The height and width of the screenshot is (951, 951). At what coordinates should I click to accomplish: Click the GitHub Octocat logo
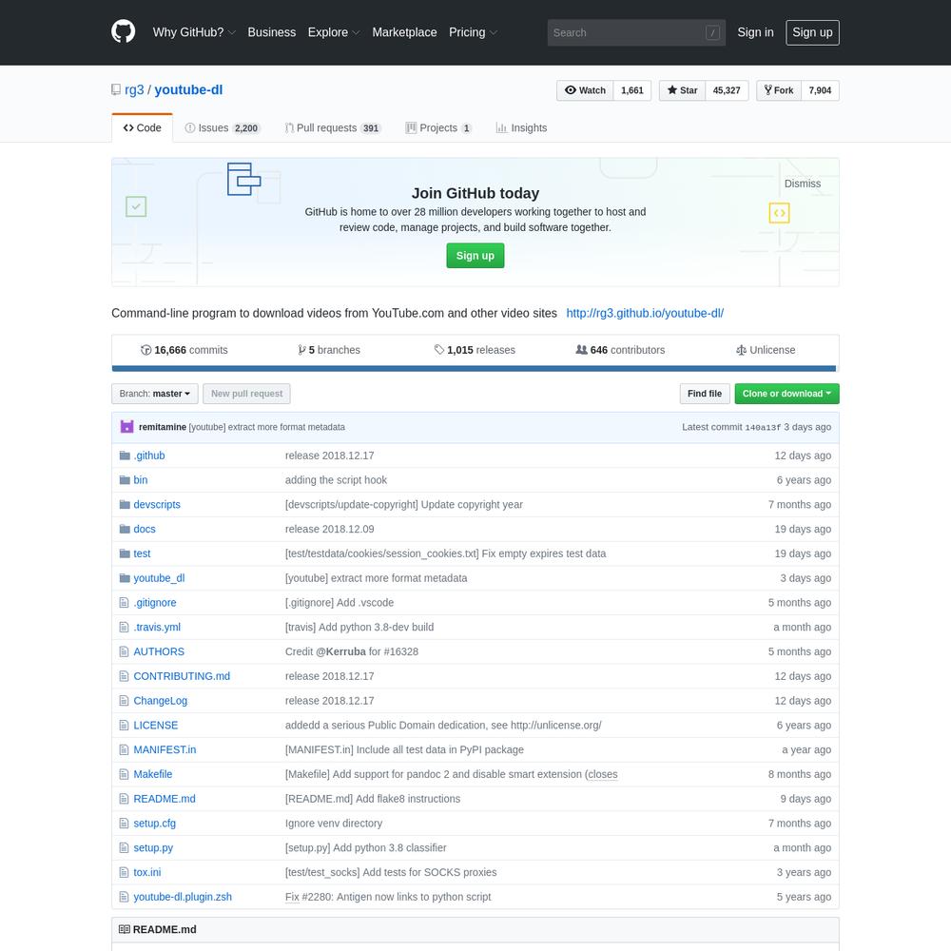pos(123,31)
